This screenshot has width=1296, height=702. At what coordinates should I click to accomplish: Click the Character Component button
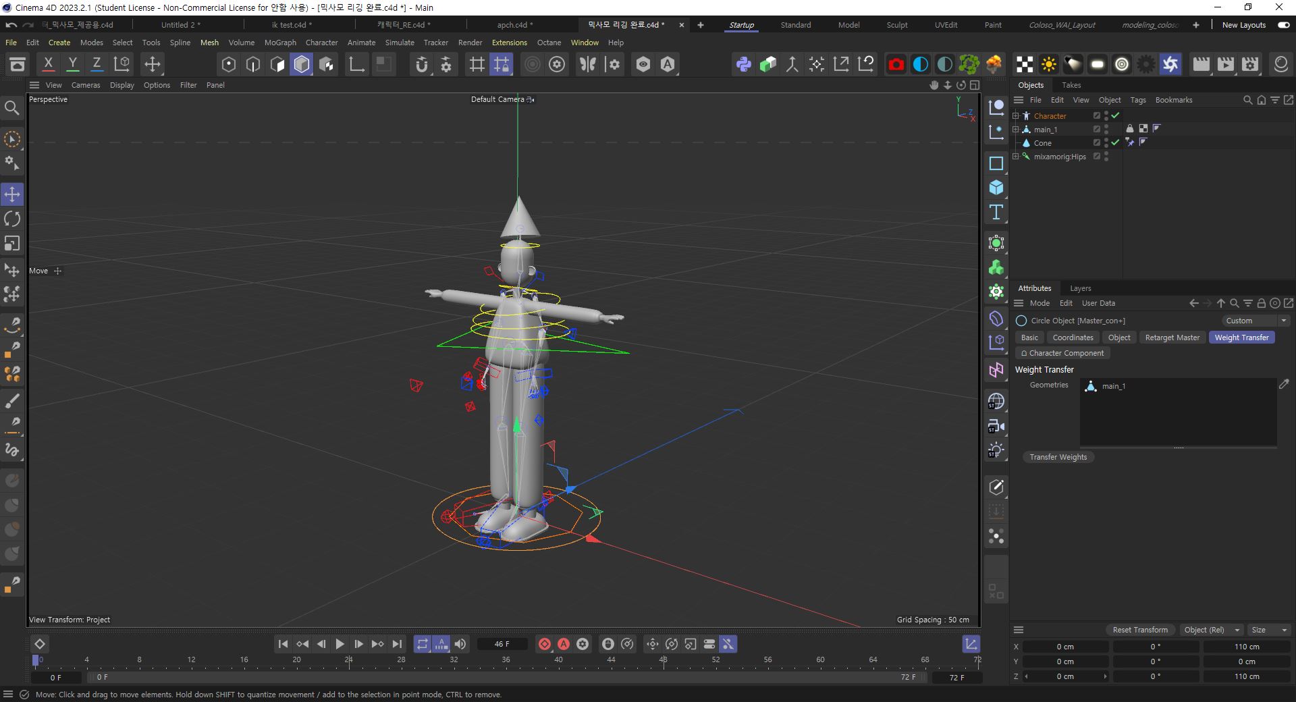point(1062,353)
